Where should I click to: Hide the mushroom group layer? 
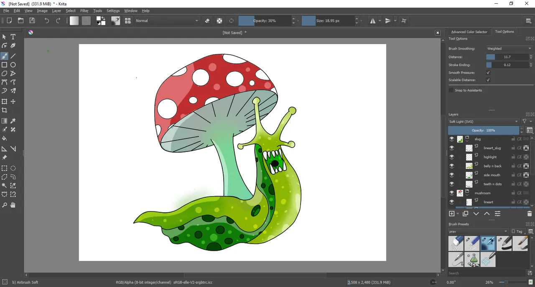tap(451, 193)
